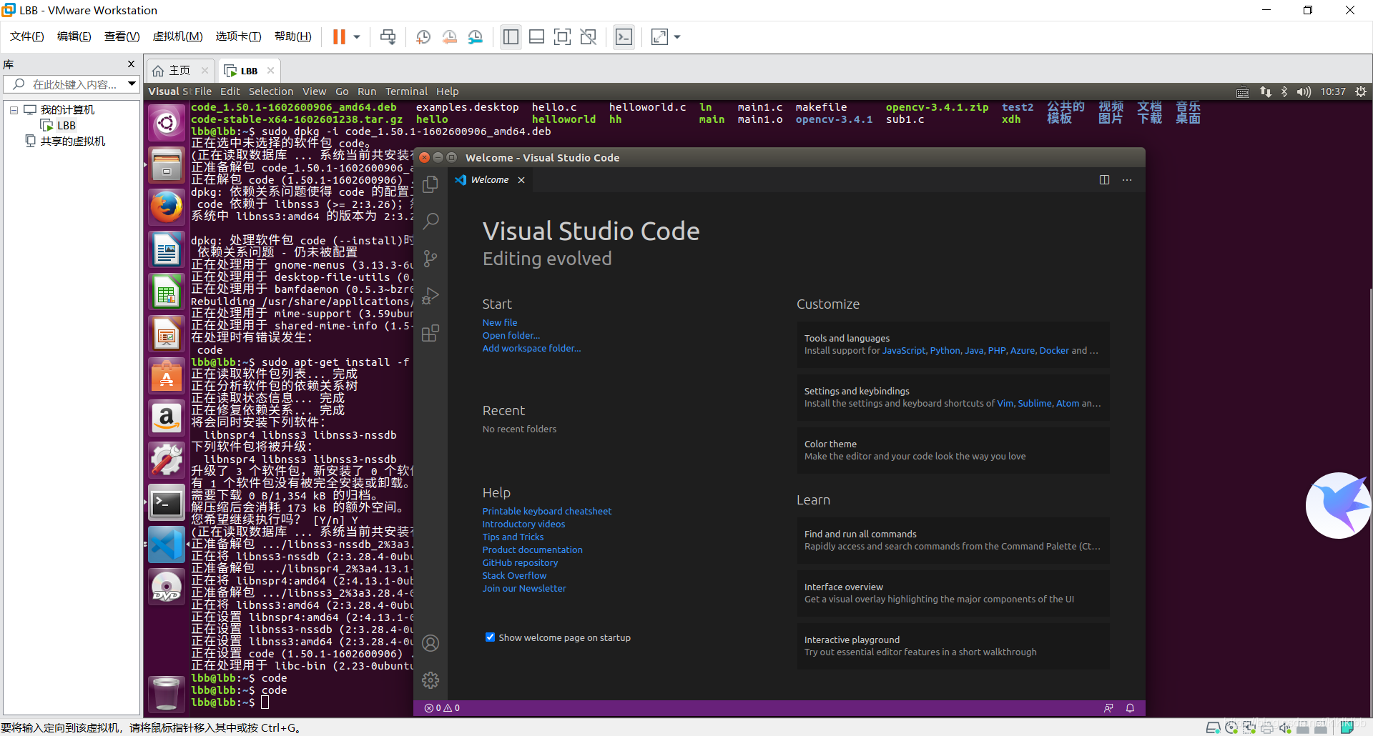1373x736 pixels.
Task: Open VS Code Search sidebar icon
Action: click(430, 222)
